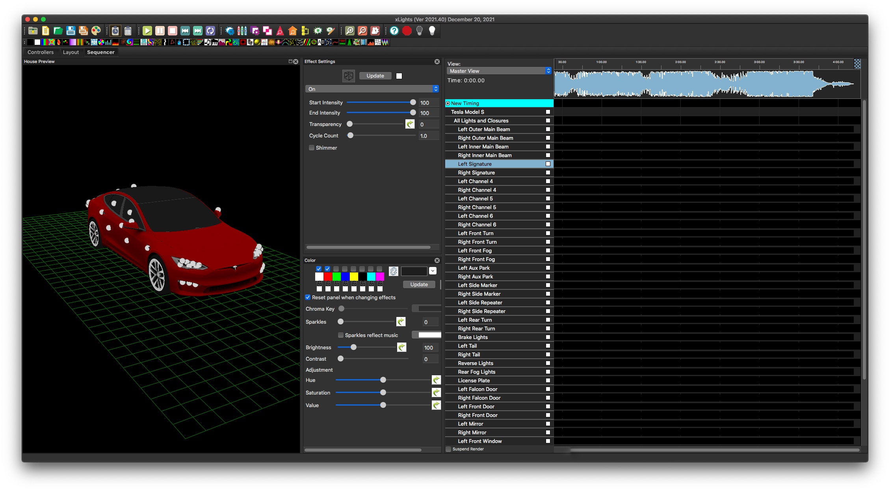Click the Brightness slider handle

point(353,347)
